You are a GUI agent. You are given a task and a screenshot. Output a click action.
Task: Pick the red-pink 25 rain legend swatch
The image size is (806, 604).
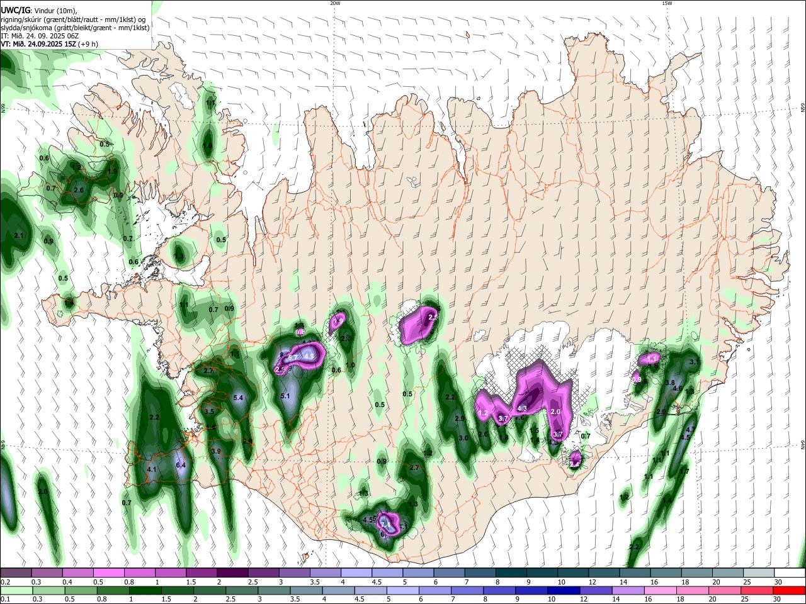coord(757,591)
